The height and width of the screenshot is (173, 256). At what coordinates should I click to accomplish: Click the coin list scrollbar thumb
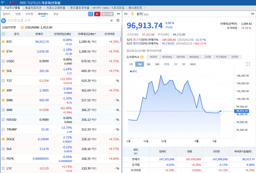point(121,39)
